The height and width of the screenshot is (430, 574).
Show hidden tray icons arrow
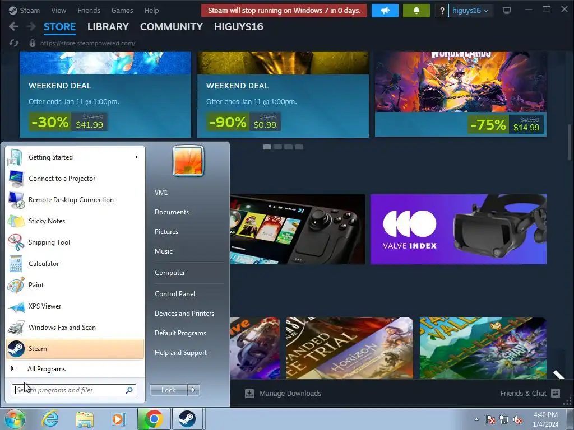(476, 419)
